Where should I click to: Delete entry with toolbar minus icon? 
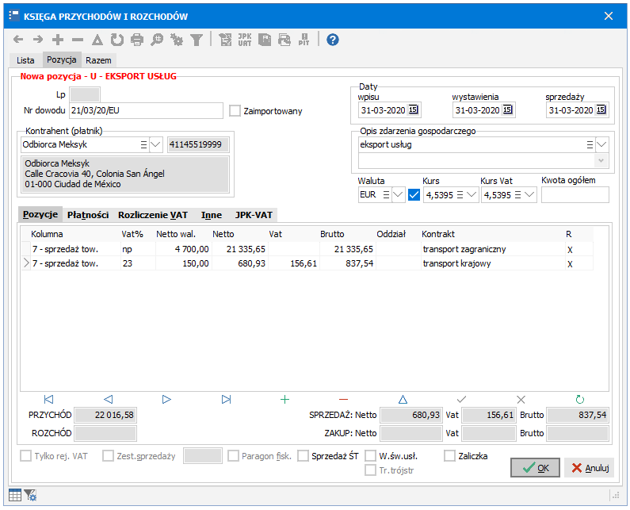[78, 40]
